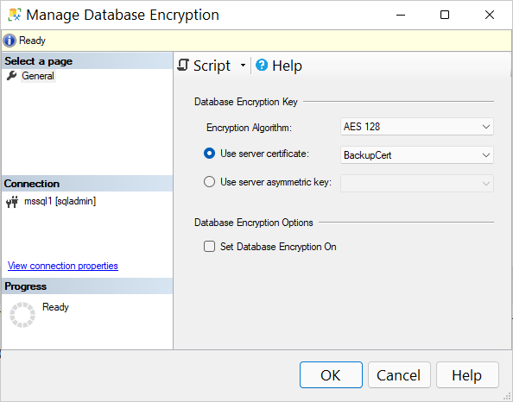Click the Ready text under Progress
The width and height of the screenshot is (513, 402).
tap(55, 307)
